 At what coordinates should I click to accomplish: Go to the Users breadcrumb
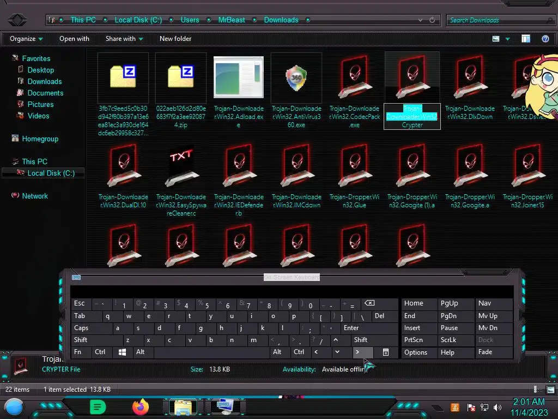[x=190, y=20]
